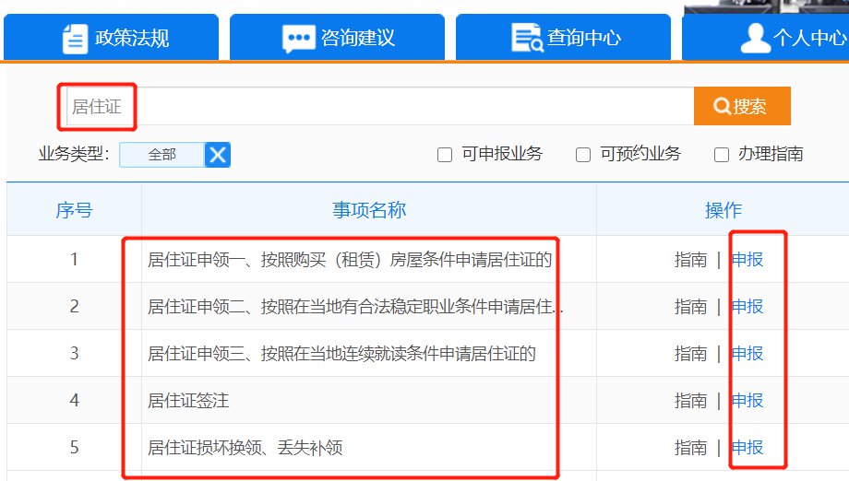Click the 办理指南 label text

click(x=771, y=154)
